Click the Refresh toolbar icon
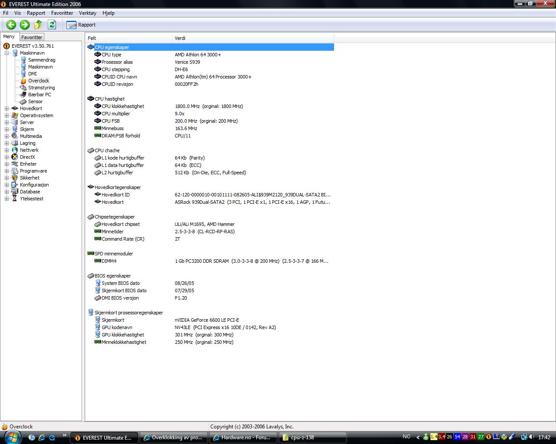This screenshot has height=444, width=556. [52, 25]
